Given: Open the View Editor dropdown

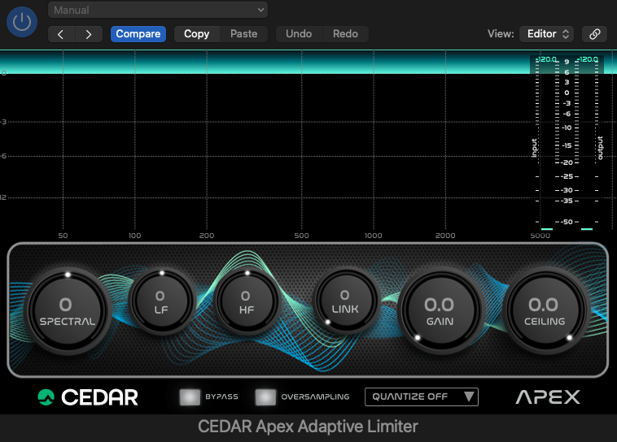Looking at the screenshot, I should point(546,34).
